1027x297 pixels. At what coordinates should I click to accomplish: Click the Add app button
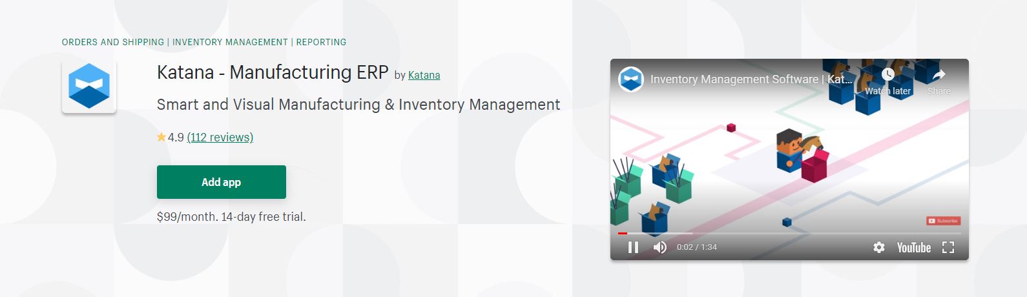pyautogui.click(x=222, y=182)
